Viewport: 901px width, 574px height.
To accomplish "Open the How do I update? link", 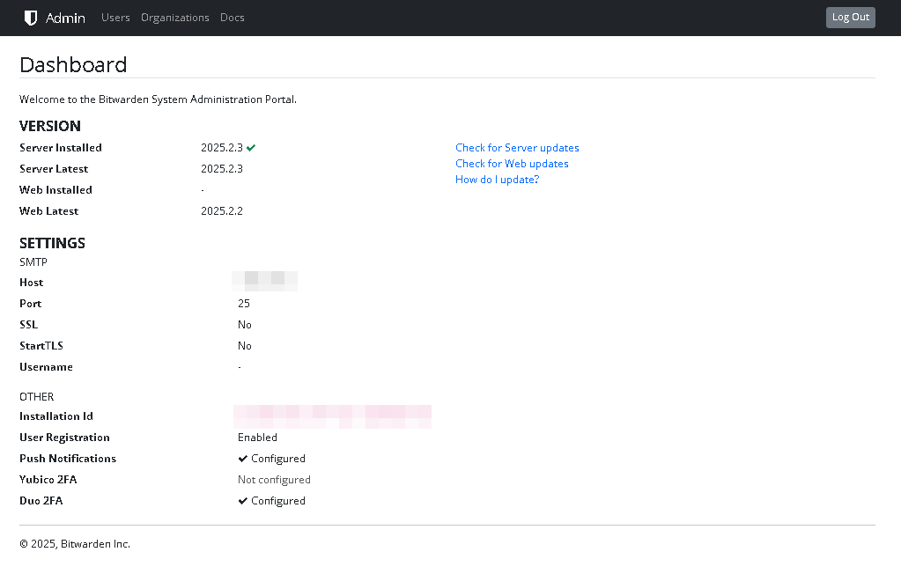I will [497, 180].
